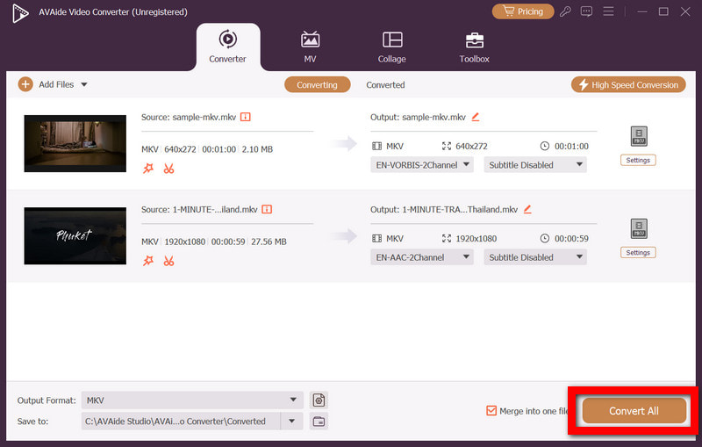Open the Toolbox tab

click(474, 47)
